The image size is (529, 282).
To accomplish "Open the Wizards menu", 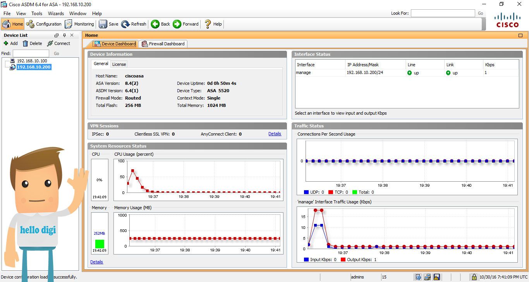I will point(56,14).
